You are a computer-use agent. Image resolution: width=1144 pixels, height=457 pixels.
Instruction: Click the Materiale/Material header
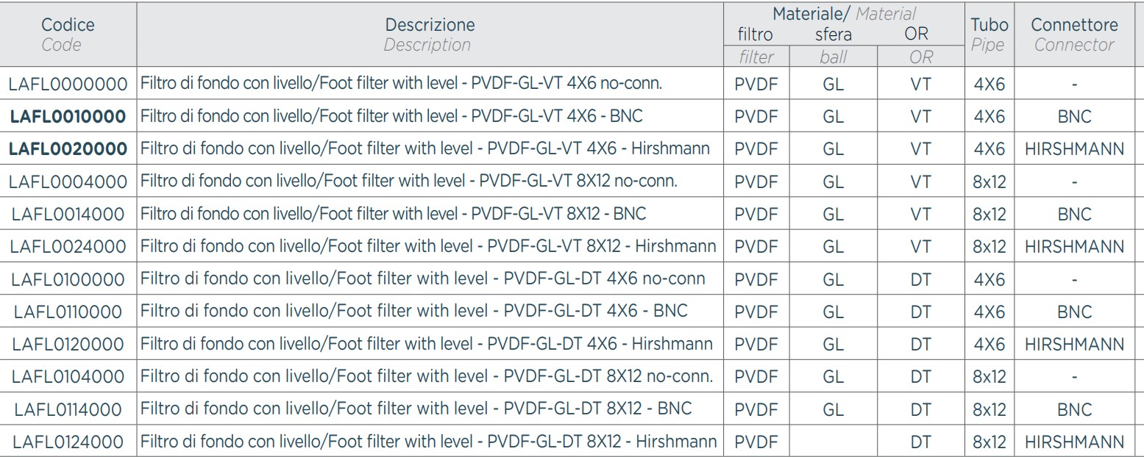pyautogui.click(x=843, y=13)
